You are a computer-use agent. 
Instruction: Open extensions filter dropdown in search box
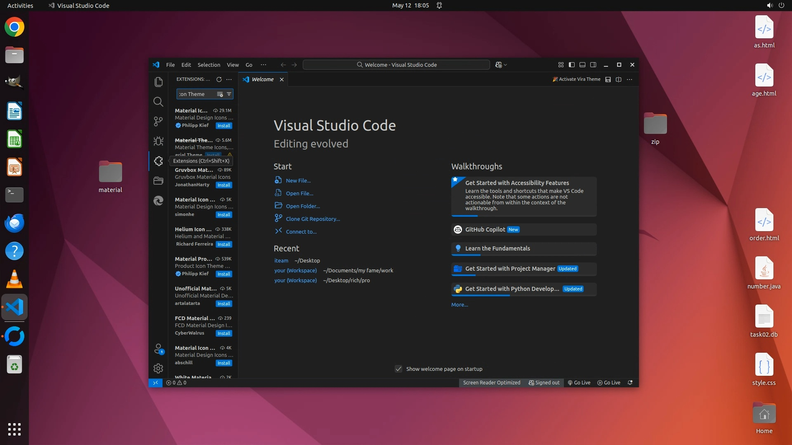229,94
